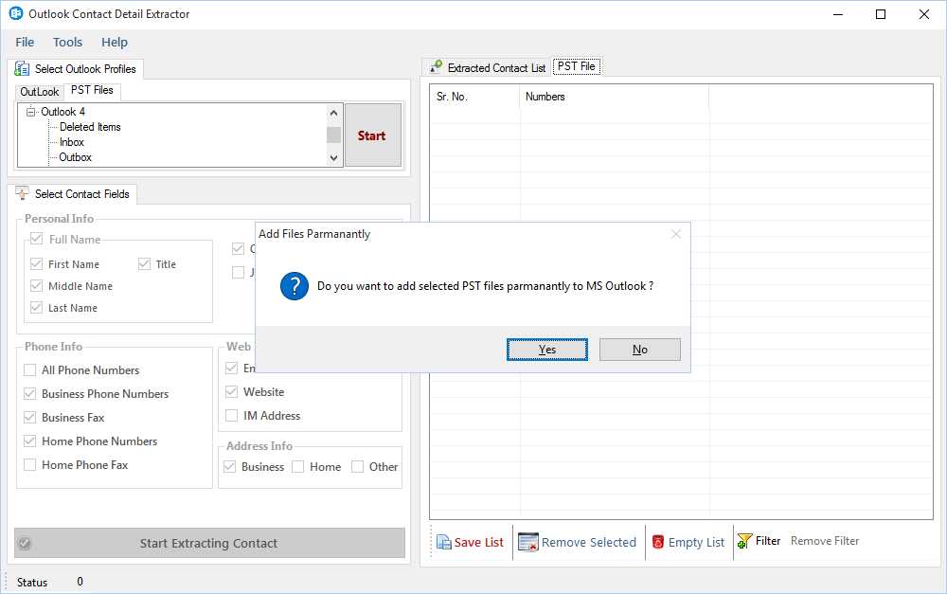Viewport: 947px width, 594px height.
Task: Collapse the Outlook 4 tree node
Action: click(x=31, y=112)
